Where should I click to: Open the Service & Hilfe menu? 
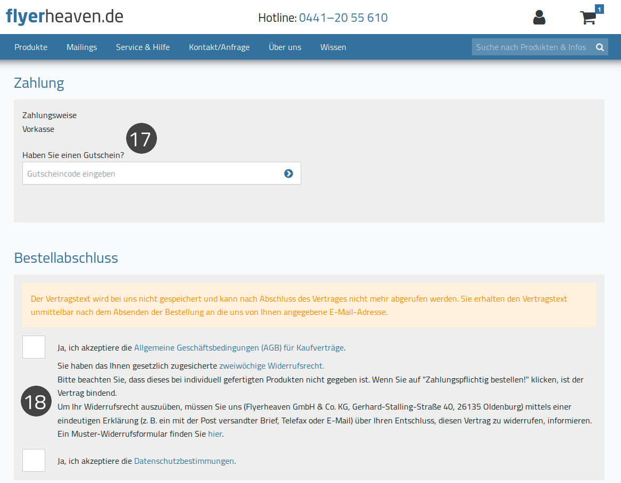click(143, 47)
